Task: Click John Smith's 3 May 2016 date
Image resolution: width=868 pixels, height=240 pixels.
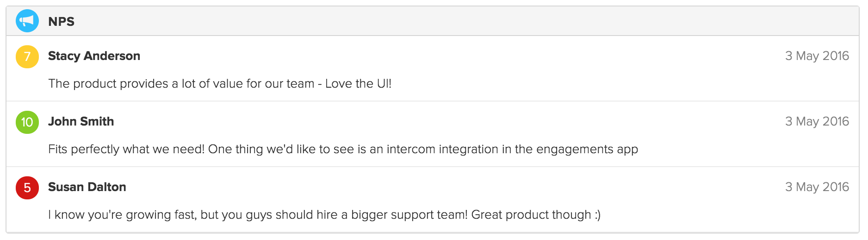Action: (817, 121)
